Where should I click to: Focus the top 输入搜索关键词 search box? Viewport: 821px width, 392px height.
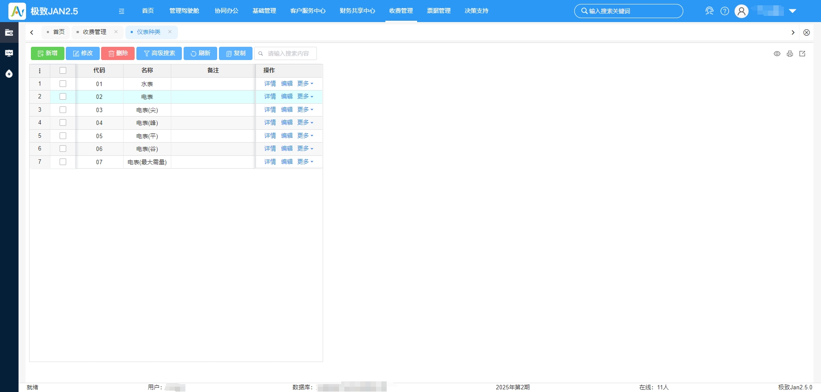(x=629, y=11)
